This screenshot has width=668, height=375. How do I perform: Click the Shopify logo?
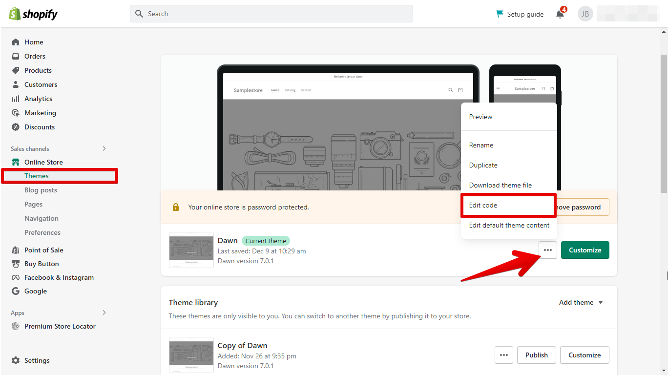(32, 14)
